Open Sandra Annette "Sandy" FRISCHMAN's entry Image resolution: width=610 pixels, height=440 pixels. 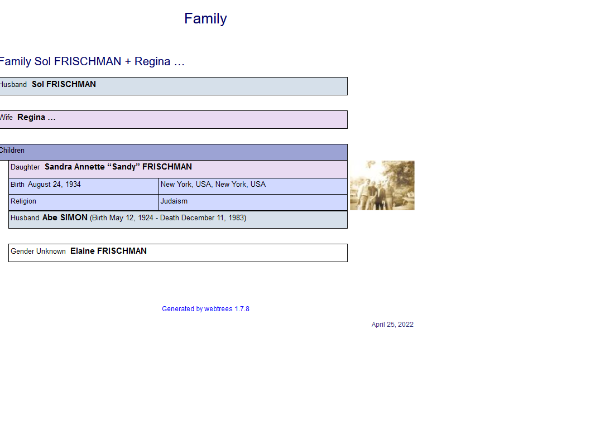pos(118,167)
